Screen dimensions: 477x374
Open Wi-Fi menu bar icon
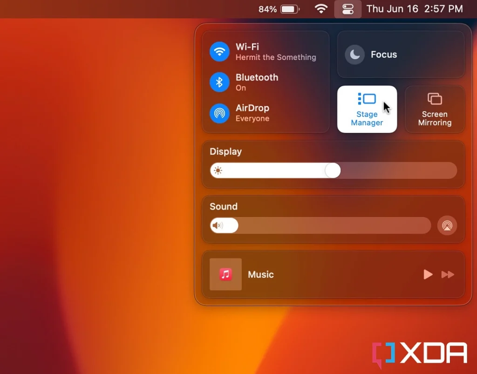[x=321, y=9]
